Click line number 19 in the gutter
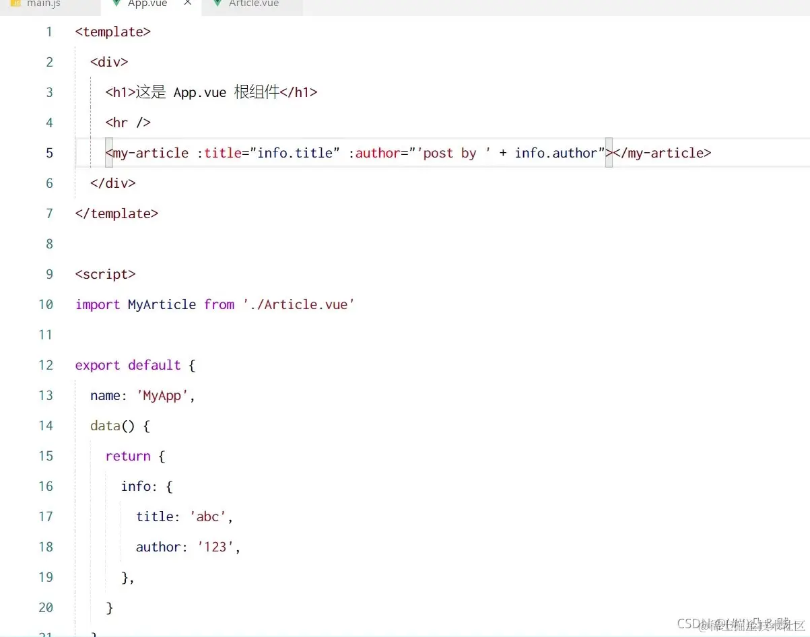 tap(45, 578)
